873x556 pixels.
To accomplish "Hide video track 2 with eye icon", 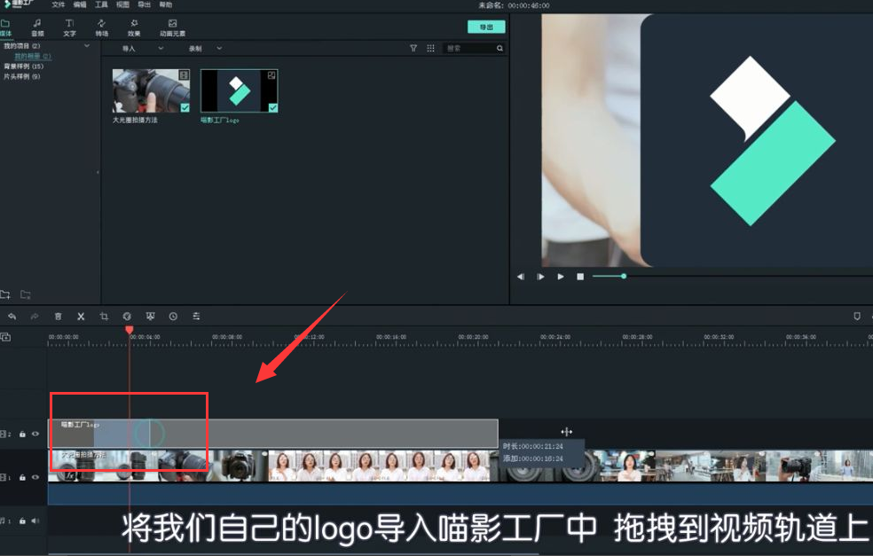I will 35,435.
